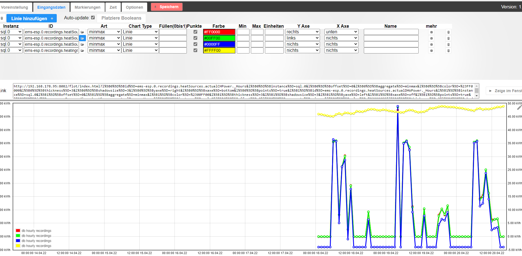Delete the blue #0000FF line row

click(448, 45)
